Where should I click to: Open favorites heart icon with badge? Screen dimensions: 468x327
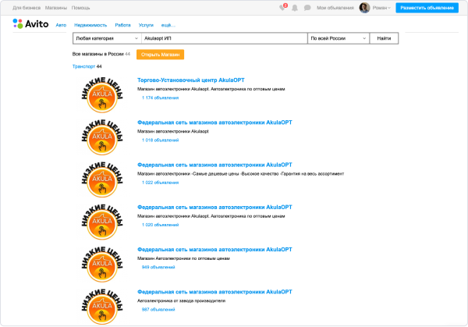[x=283, y=8]
